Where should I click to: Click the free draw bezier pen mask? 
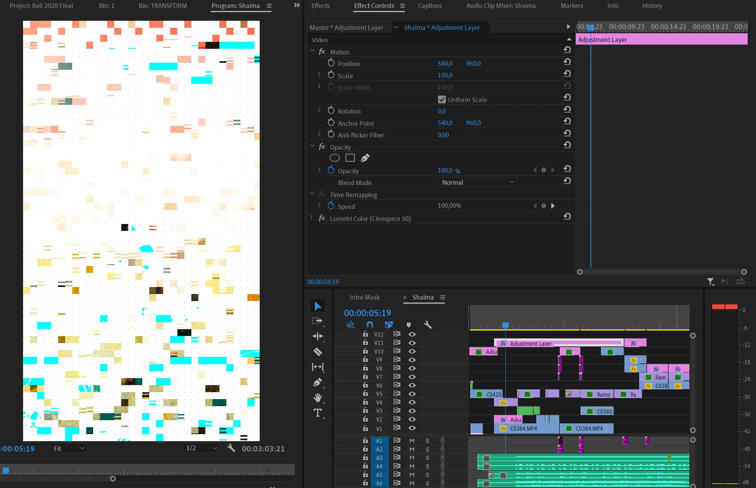tap(365, 158)
